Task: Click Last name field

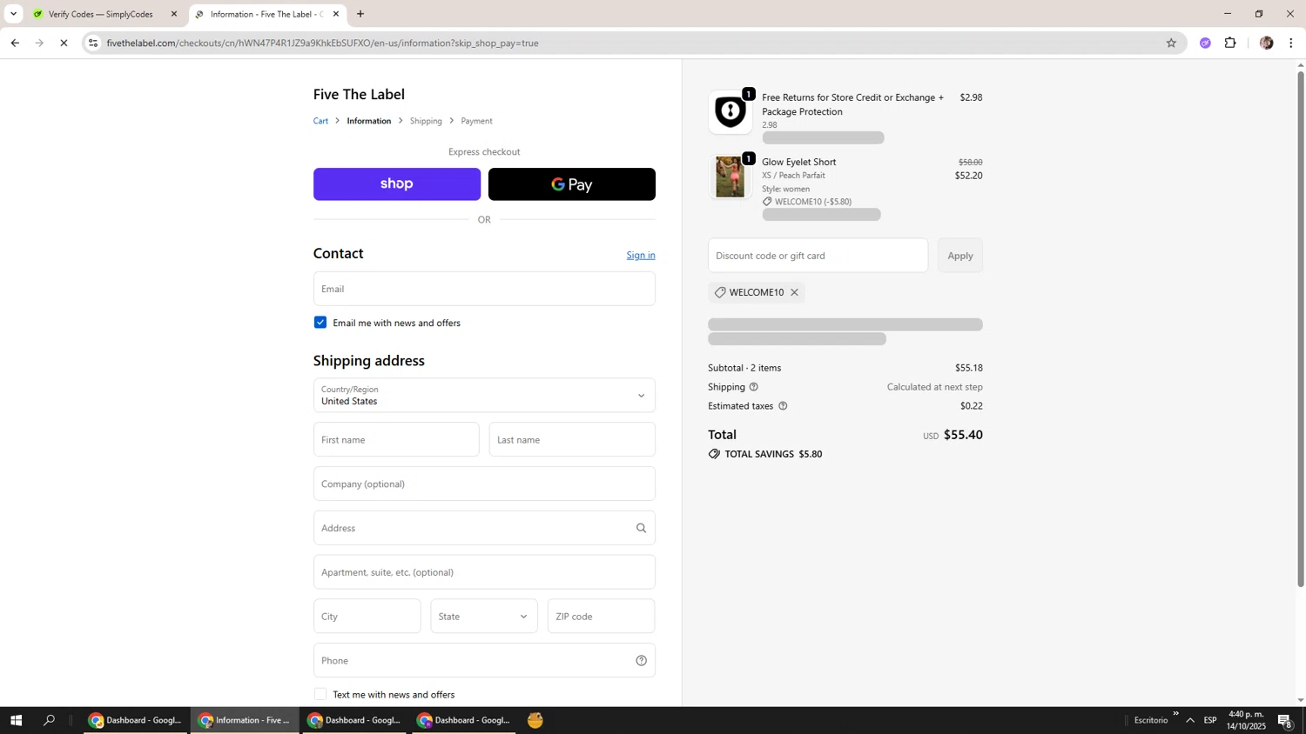Action: pyautogui.click(x=572, y=440)
